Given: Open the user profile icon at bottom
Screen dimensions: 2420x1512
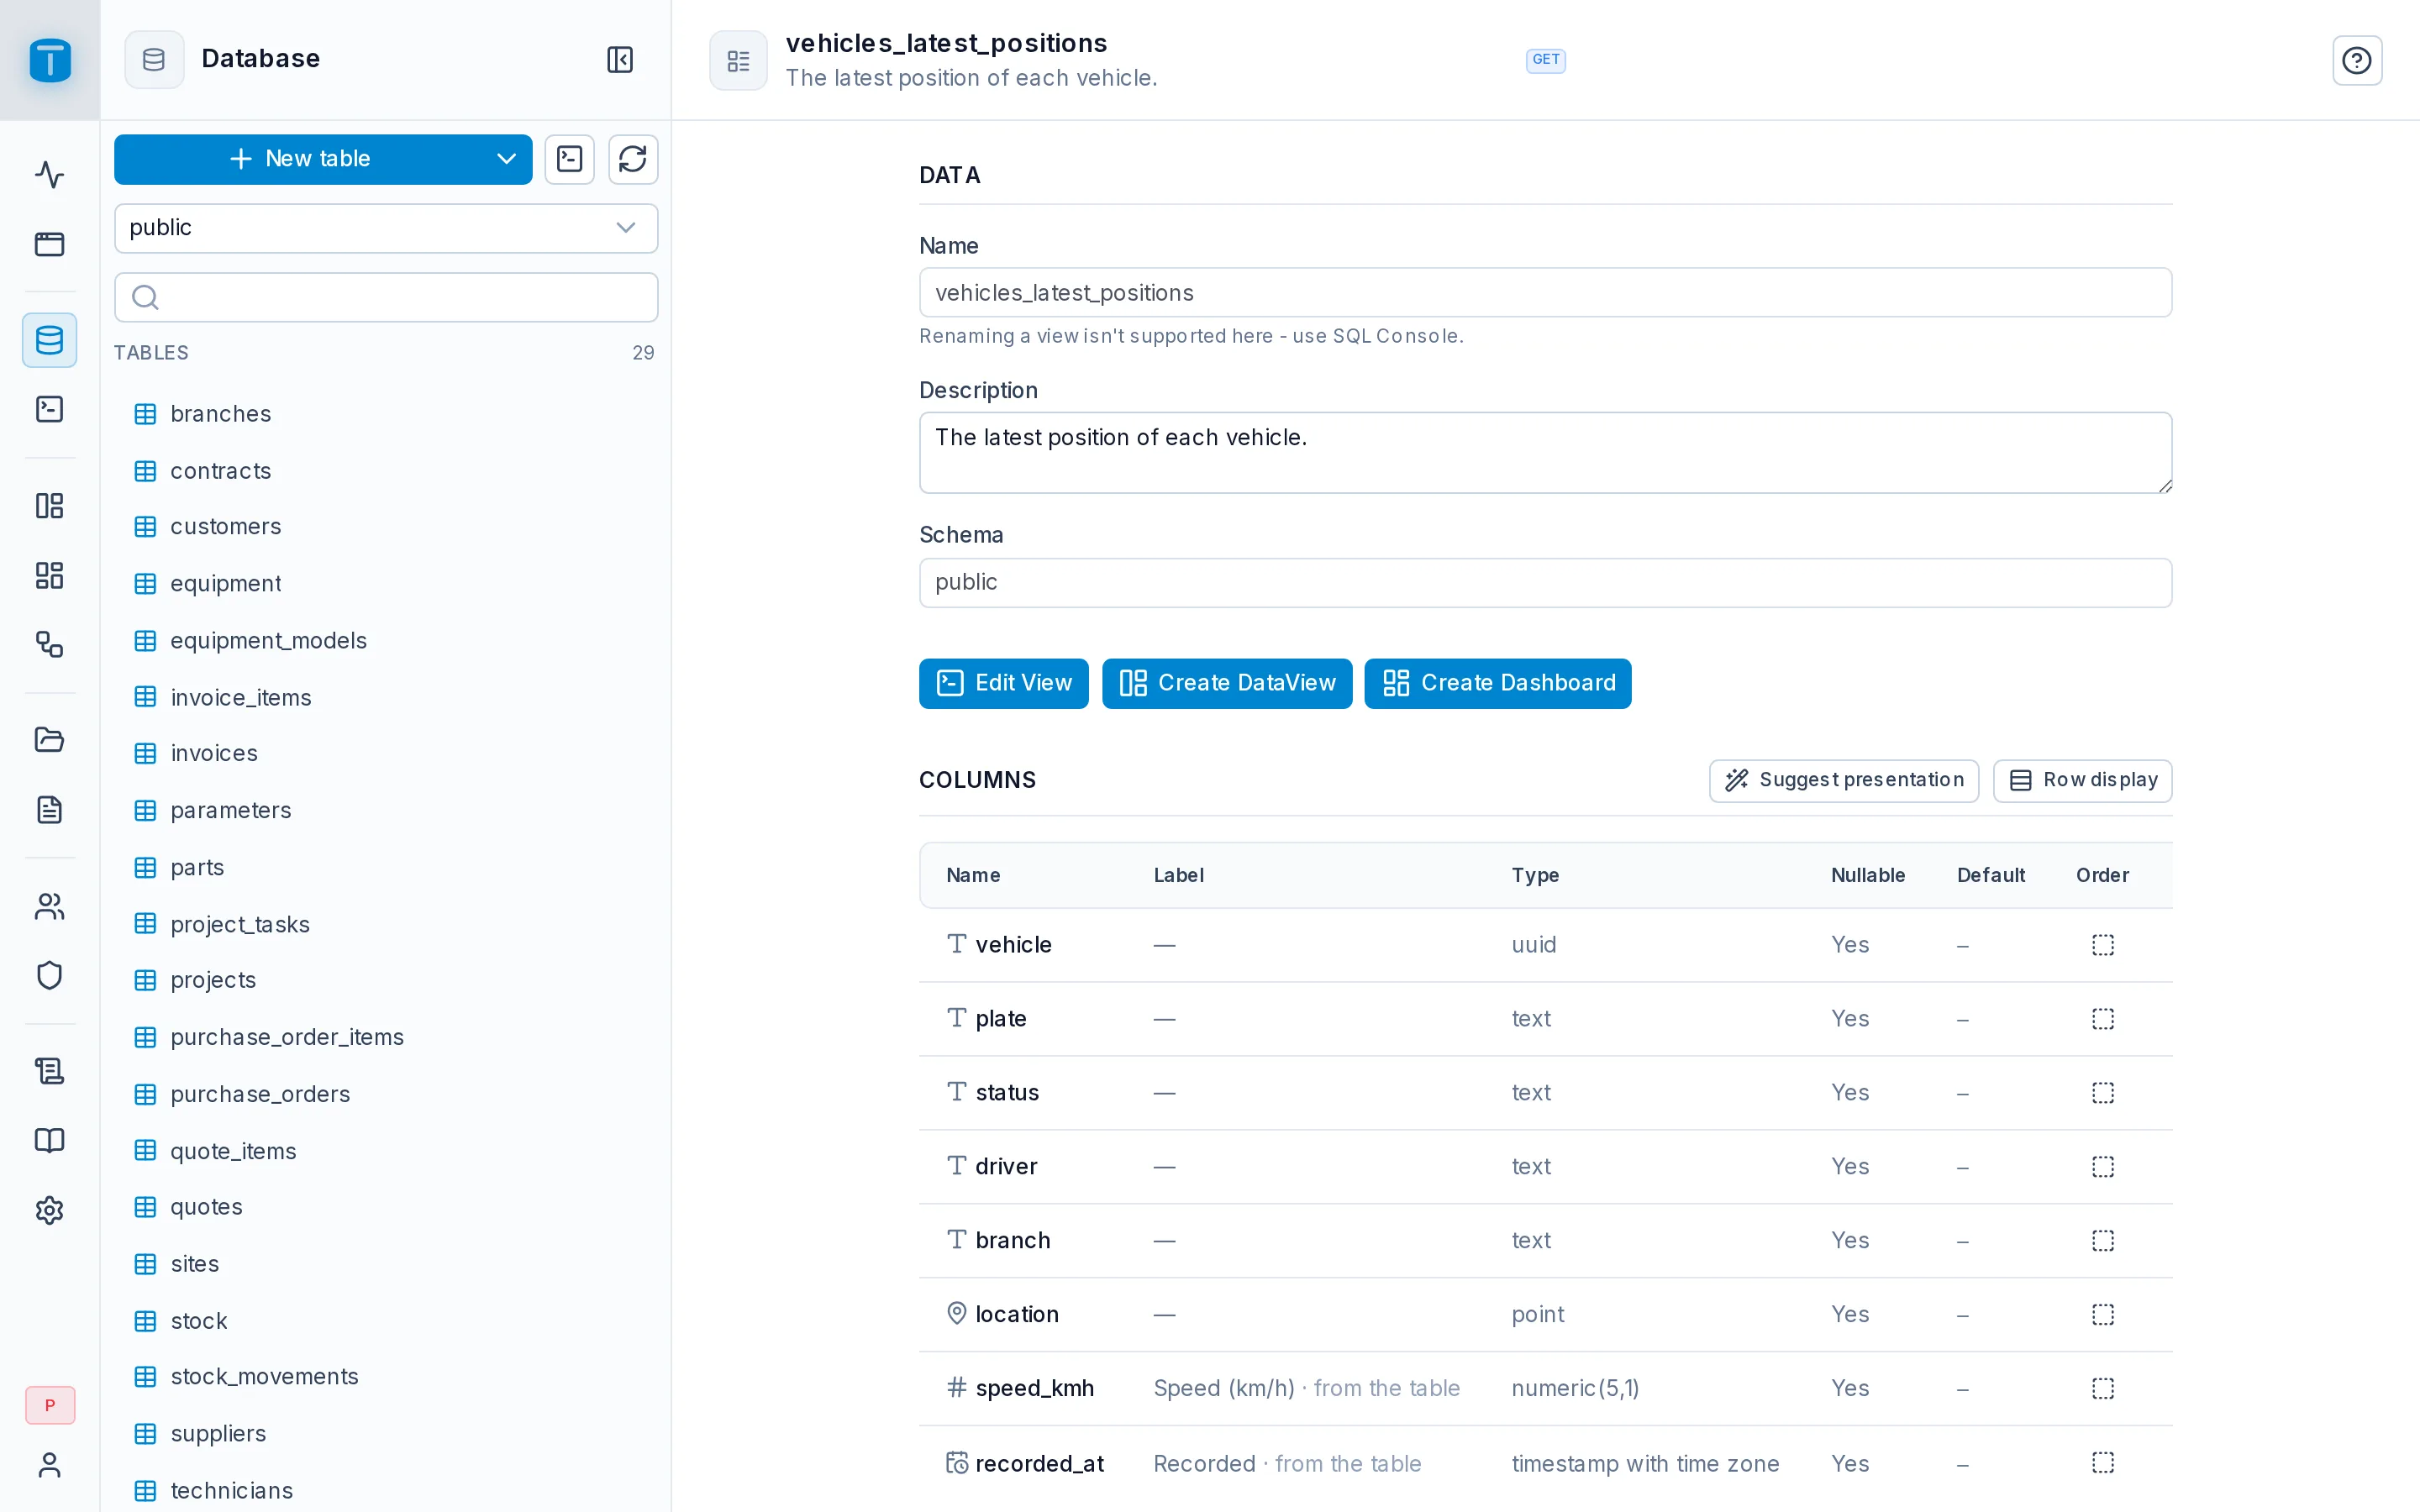Looking at the screenshot, I should click(x=50, y=1465).
